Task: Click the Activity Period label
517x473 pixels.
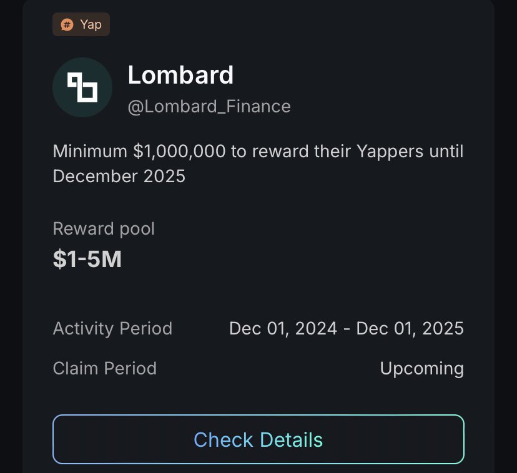Action: [113, 329]
